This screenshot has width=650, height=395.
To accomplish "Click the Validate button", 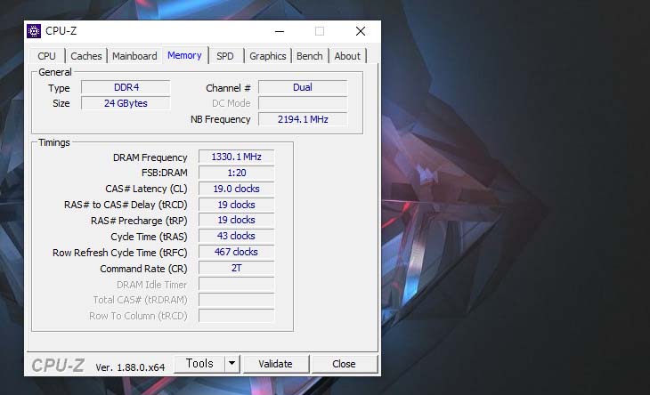I will tap(276, 364).
